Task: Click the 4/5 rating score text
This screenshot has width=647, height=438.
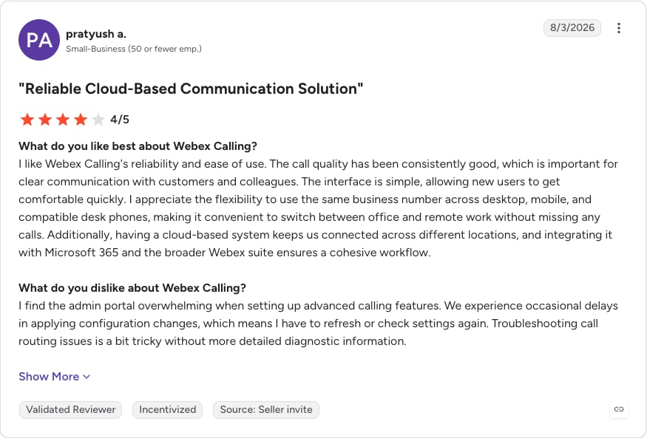Action: [120, 120]
